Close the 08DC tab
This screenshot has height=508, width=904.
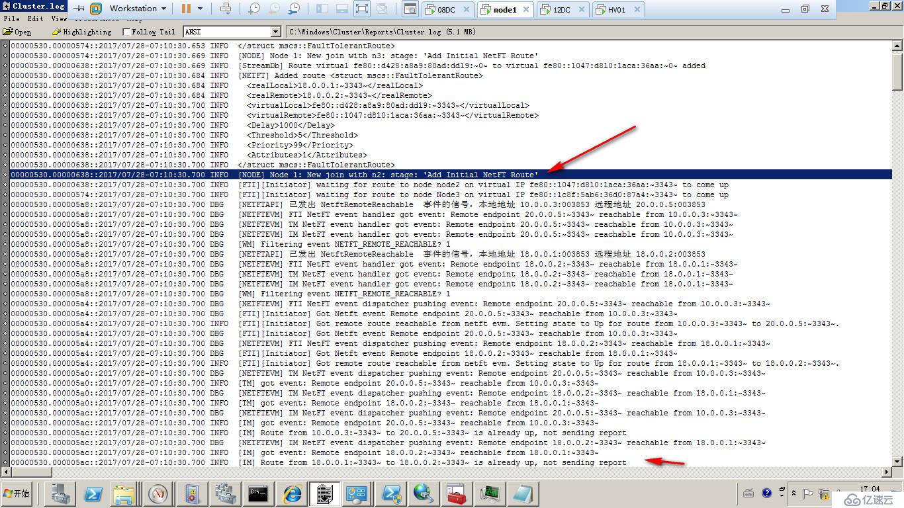pyautogui.click(x=466, y=10)
